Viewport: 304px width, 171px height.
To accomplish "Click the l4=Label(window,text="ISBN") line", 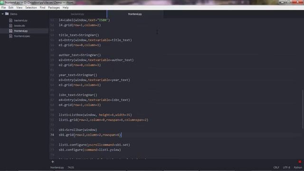I will click(x=85, y=20).
